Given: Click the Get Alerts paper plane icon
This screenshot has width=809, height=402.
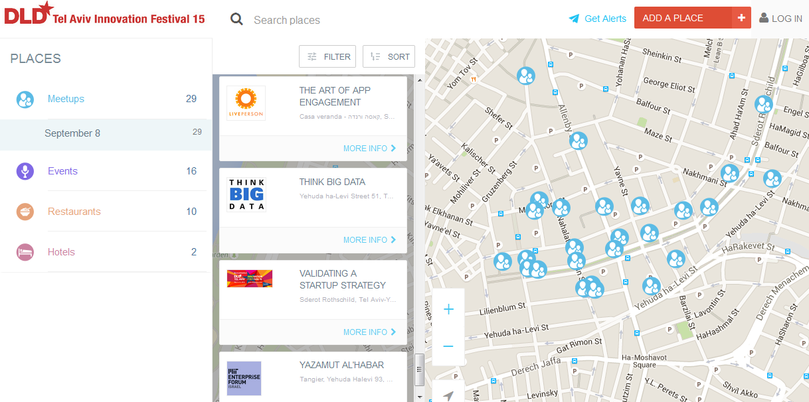Looking at the screenshot, I should click(575, 19).
